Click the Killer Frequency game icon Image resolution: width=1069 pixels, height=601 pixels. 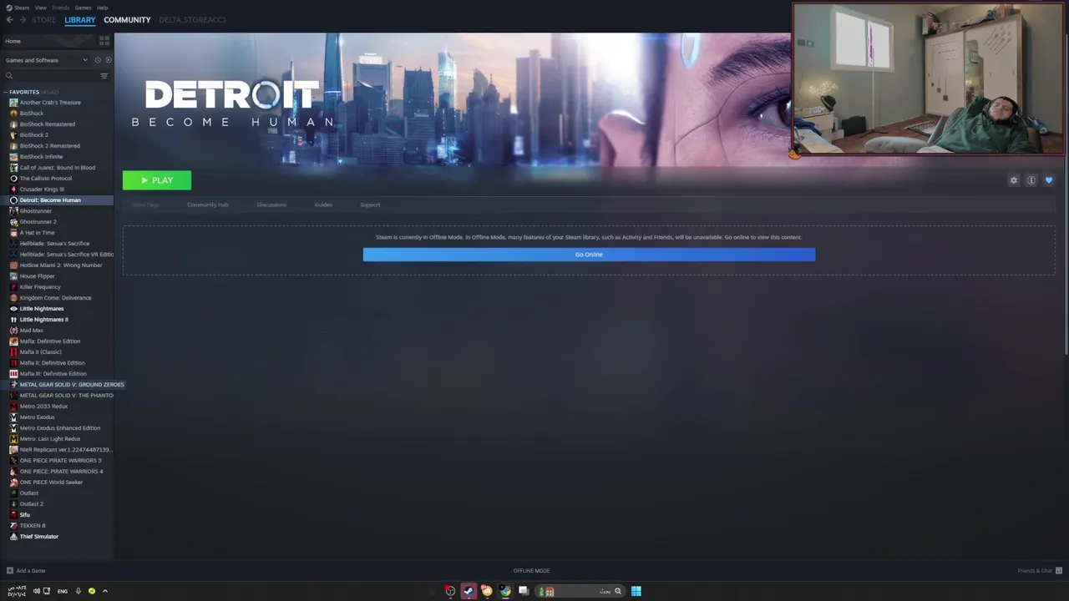coord(13,287)
